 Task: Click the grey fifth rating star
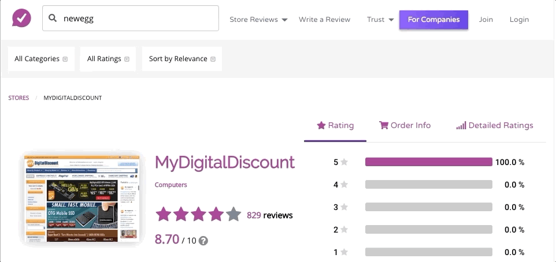[x=233, y=214]
